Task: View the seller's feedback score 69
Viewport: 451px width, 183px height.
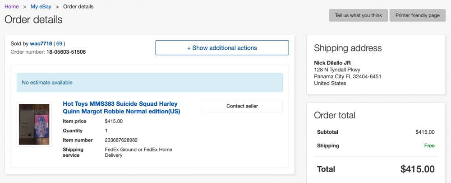Action: click(59, 44)
